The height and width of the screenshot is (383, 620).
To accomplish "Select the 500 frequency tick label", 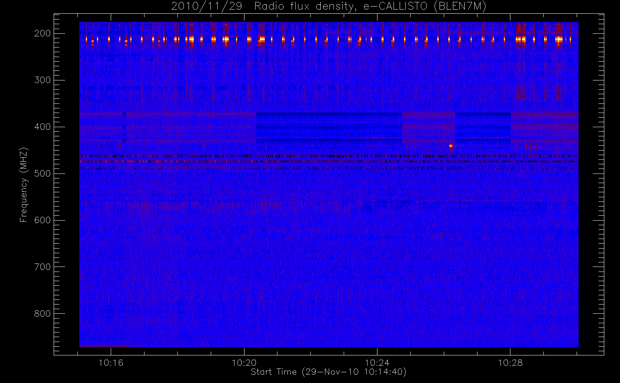I will [42, 173].
